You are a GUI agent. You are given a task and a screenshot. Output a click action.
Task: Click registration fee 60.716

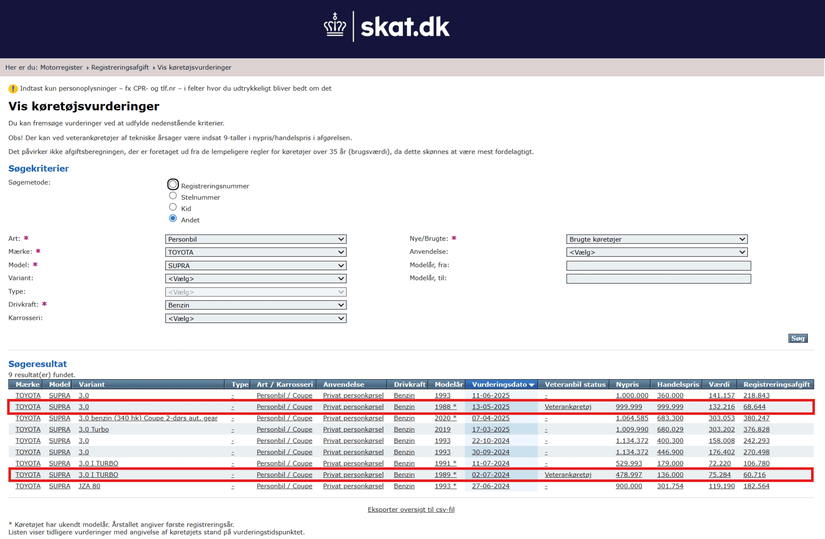point(754,475)
